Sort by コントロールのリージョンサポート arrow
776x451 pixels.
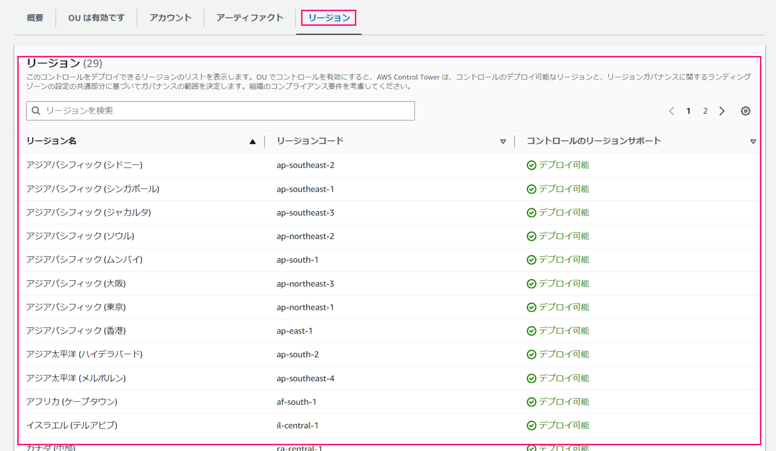click(753, 142)
